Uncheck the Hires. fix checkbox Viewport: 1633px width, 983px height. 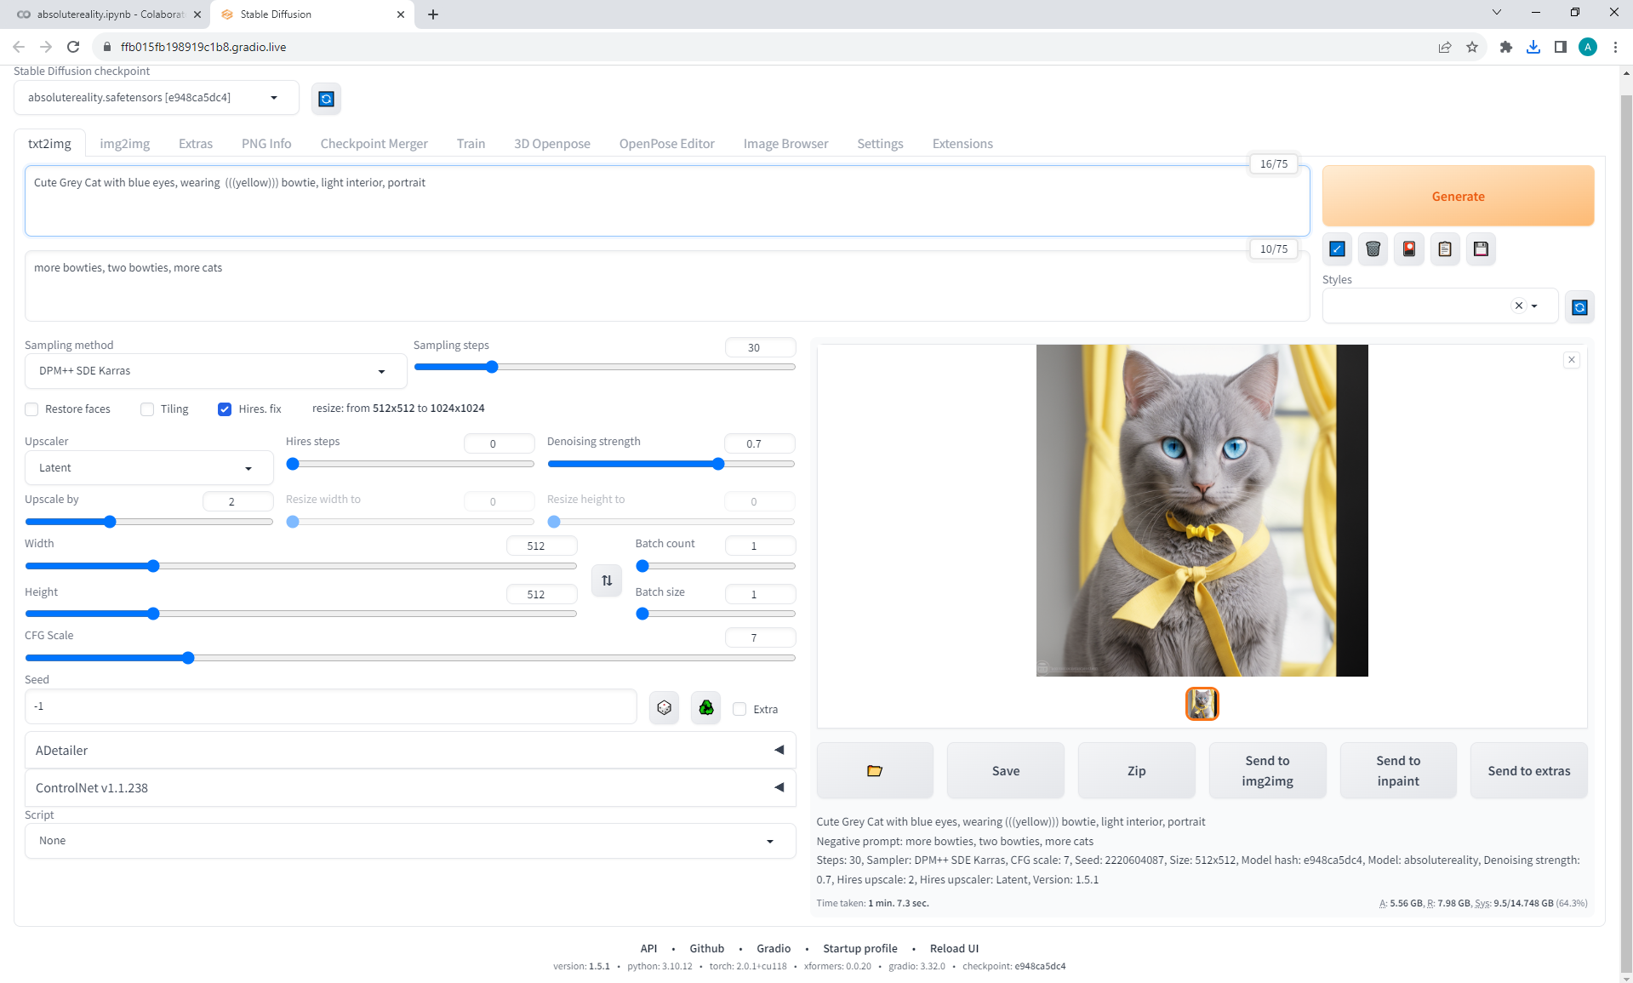click(225, 409)
